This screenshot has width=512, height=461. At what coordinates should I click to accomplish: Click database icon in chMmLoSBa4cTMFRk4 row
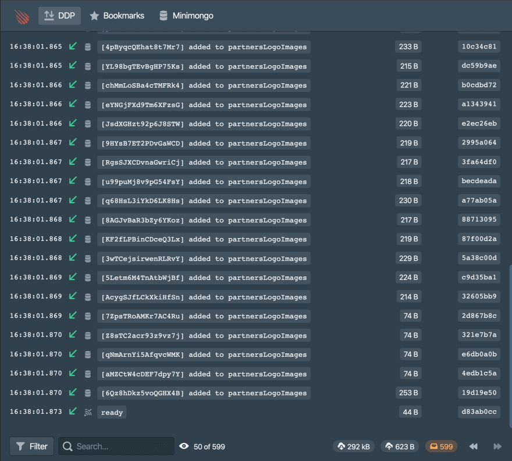[88, 86]
